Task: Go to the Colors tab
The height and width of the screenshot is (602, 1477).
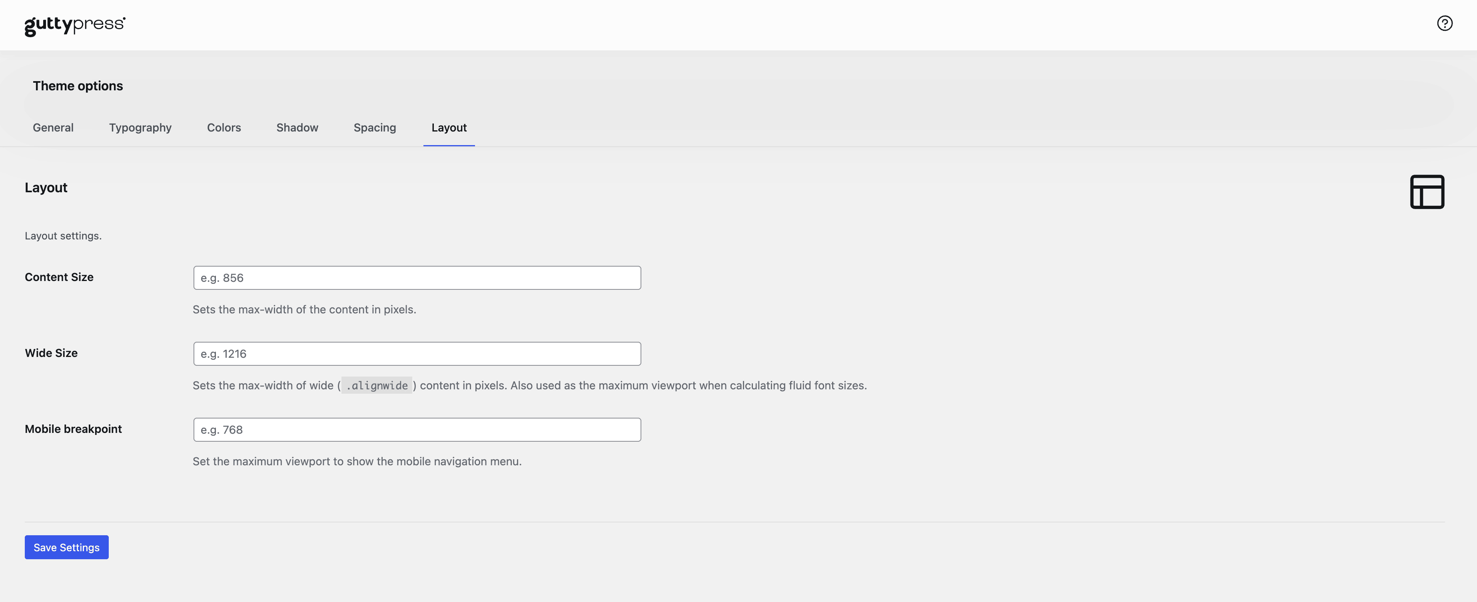Action: point(224,127)
